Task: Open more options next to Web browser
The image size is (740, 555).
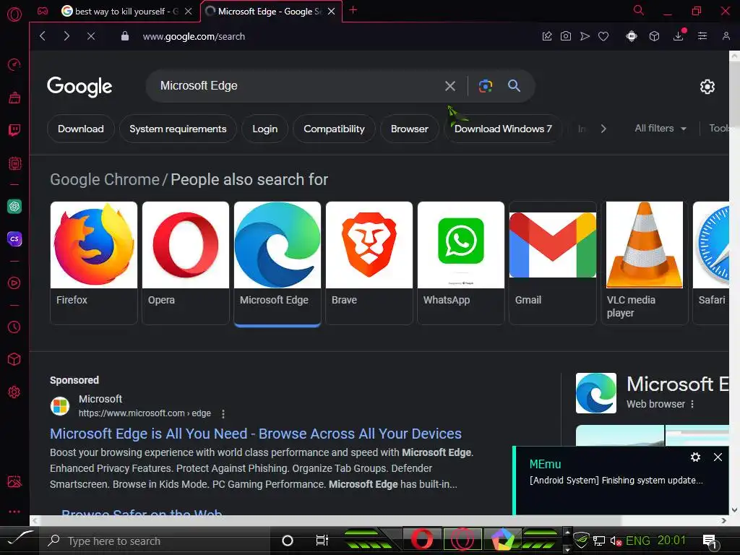Action: [x=692, y=405]
